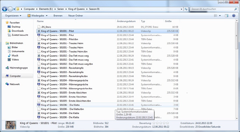Open the Organisieren menu

pos(13,16)
